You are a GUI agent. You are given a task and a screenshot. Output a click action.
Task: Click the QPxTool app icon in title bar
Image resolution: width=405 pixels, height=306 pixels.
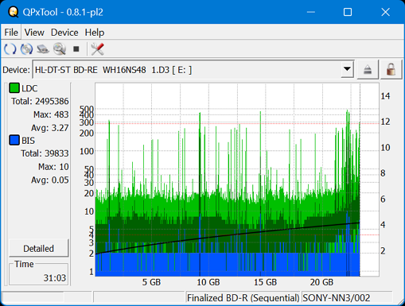[13, 12]
